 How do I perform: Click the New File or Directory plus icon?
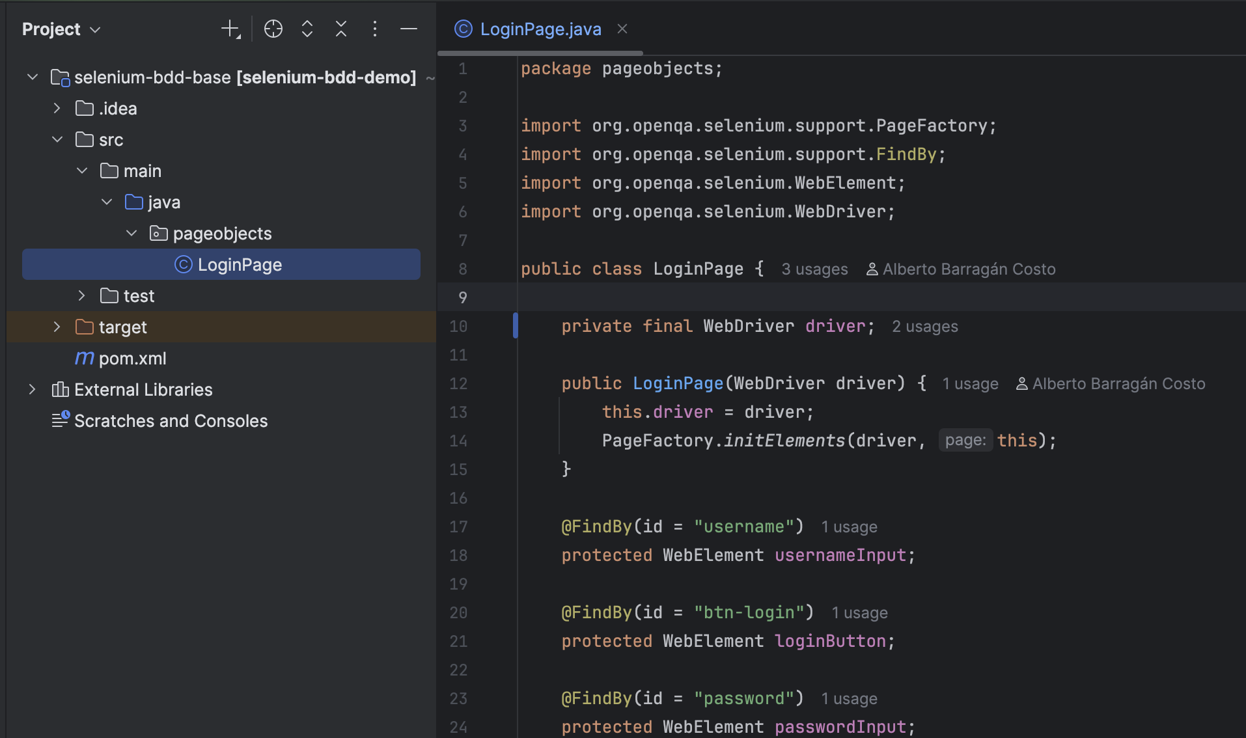230,29
